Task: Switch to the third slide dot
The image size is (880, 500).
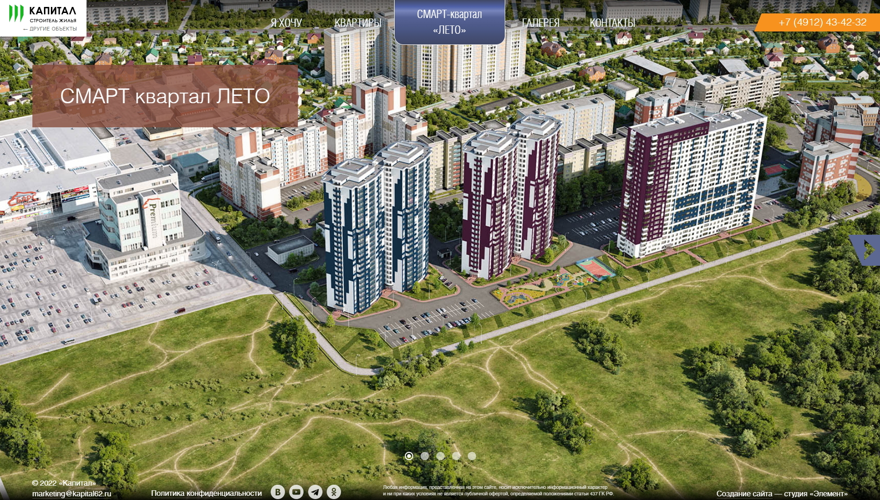Action: (440, 456)
